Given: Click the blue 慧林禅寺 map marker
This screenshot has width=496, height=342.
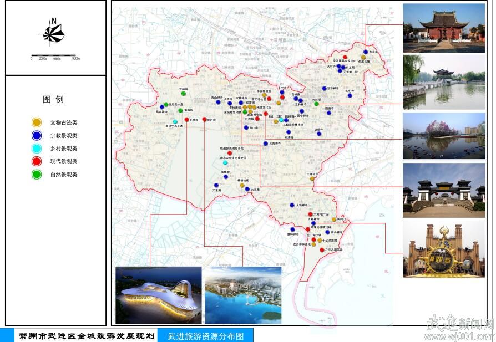Looking at the screenshot, I should coord(292,229).
